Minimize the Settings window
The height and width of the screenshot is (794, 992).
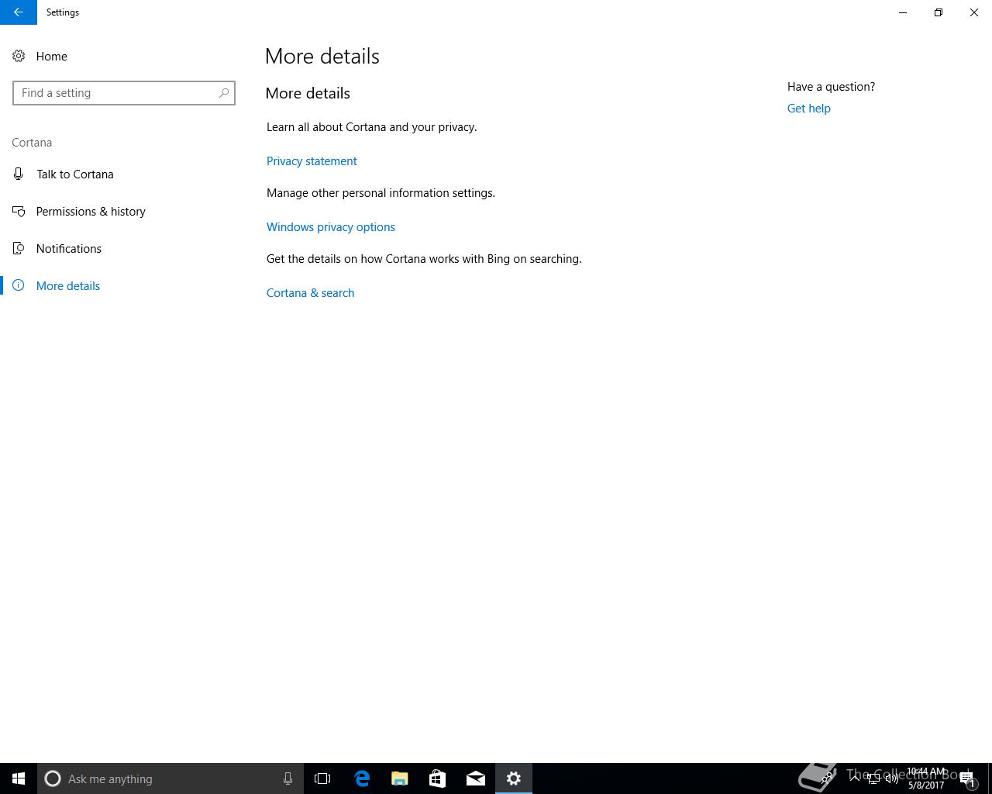[903, 12]
